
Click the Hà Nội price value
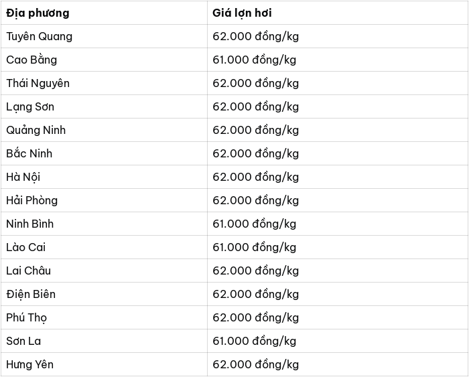coord(256,177)
